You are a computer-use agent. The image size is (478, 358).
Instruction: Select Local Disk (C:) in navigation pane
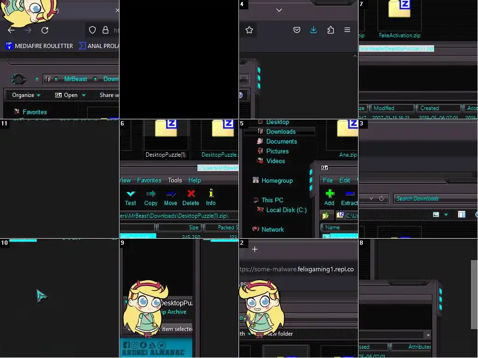point(287,210)
